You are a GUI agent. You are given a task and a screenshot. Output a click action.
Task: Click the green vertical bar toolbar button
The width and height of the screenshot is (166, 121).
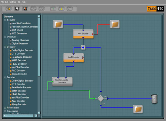[53, 9]
